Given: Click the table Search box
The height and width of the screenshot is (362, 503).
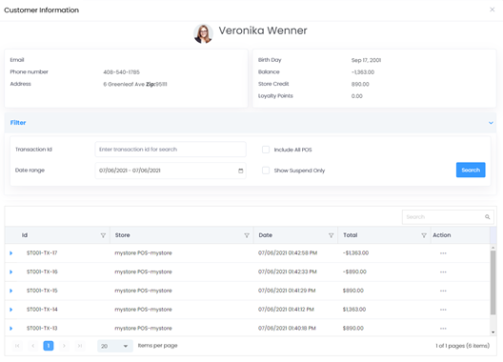Looking at the screenshot, I should point(448,217).
